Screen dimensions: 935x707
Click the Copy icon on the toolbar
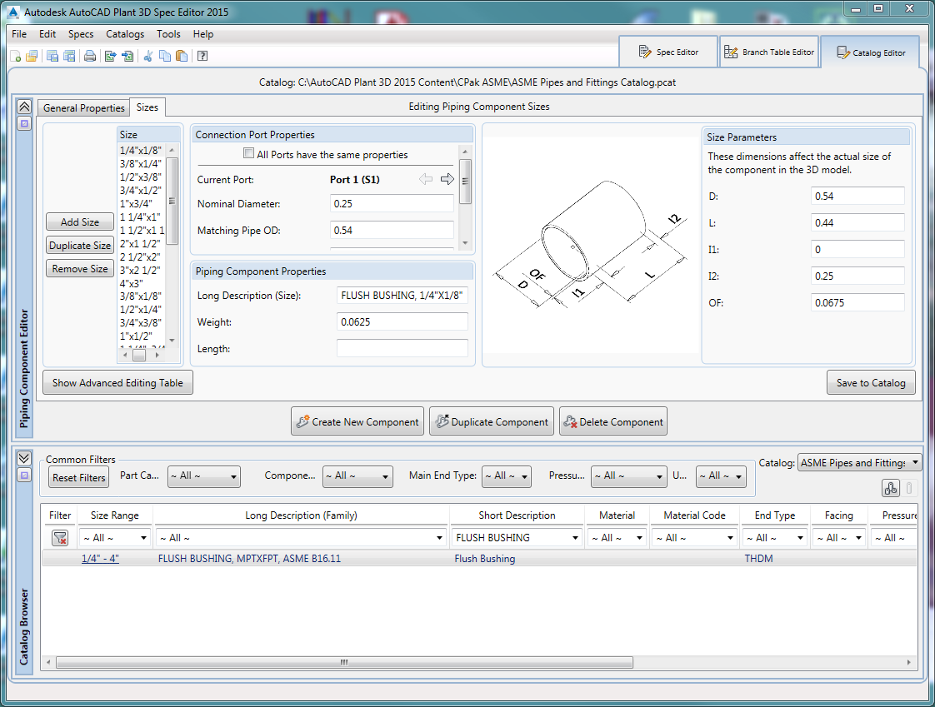click(165, 56)
